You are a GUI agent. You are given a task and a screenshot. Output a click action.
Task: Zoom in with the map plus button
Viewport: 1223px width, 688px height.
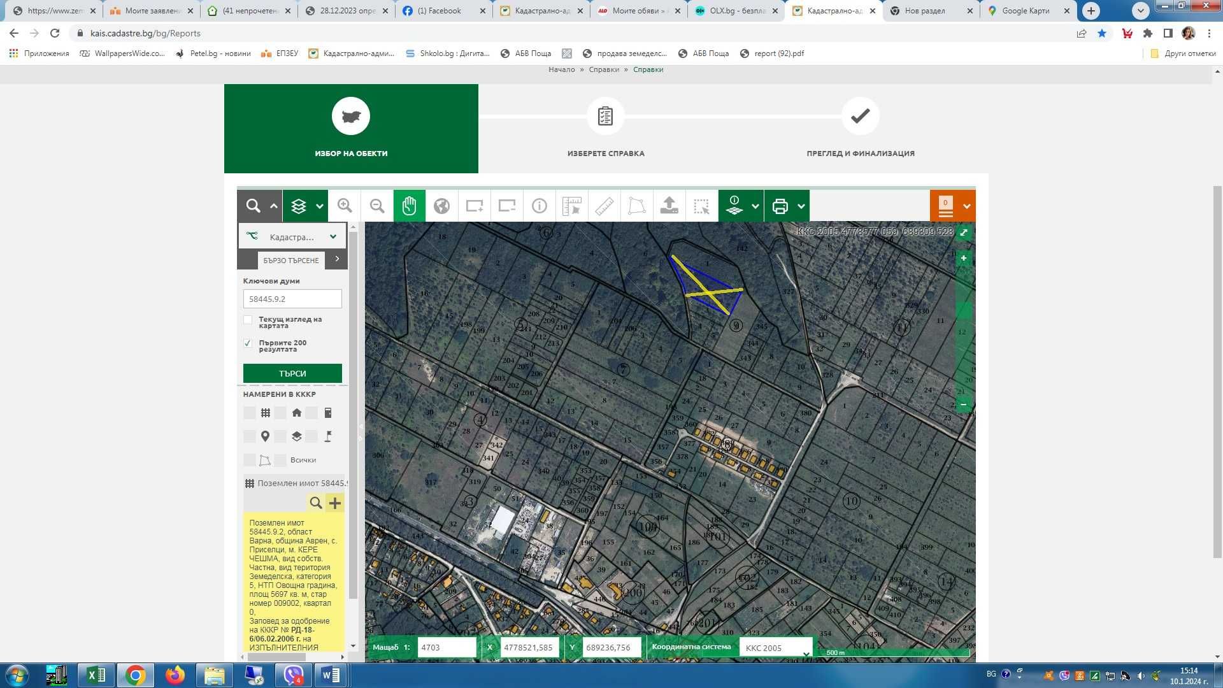tap(964, 258)
